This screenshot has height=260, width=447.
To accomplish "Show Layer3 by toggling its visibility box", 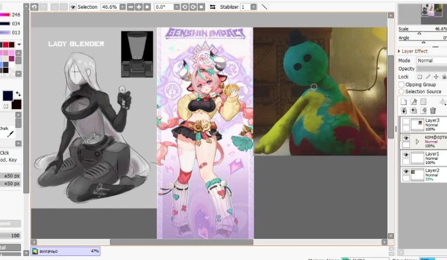I will coord(406,122).
